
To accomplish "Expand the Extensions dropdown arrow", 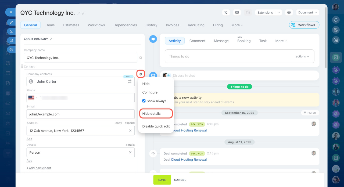I will tap(278, 12).
